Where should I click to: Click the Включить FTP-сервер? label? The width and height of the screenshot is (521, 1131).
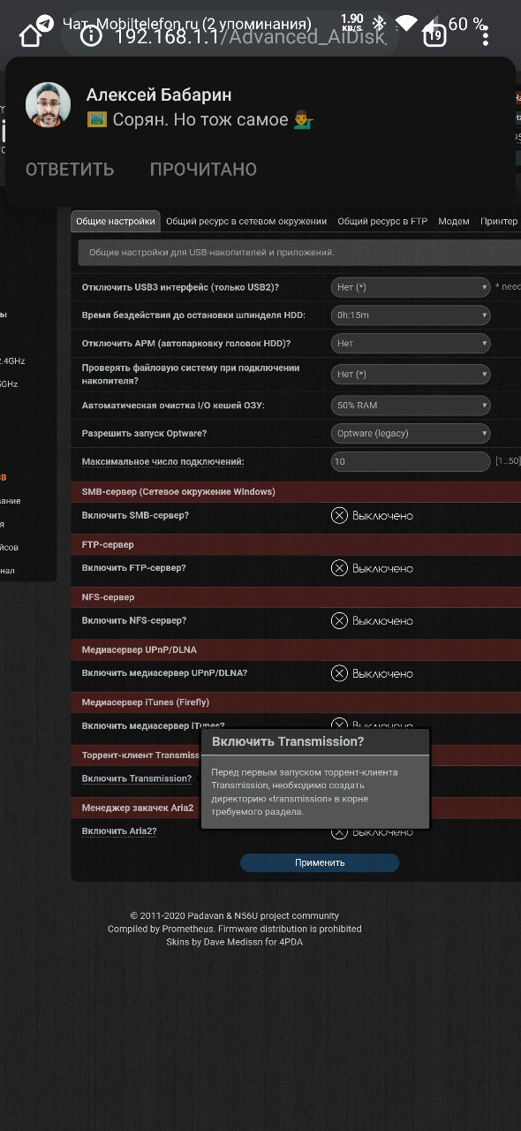pos(134,568)
